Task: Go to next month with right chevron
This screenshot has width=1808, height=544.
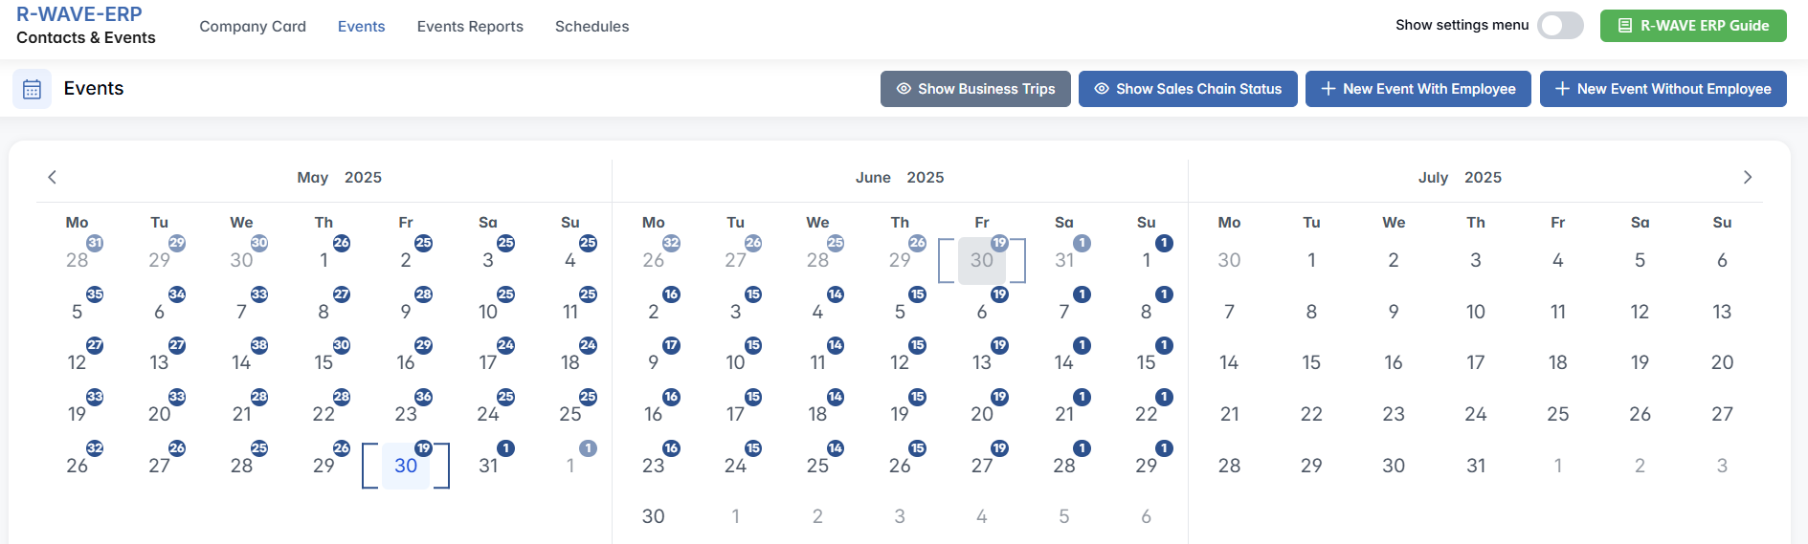Action: (x=1747, y=177)
